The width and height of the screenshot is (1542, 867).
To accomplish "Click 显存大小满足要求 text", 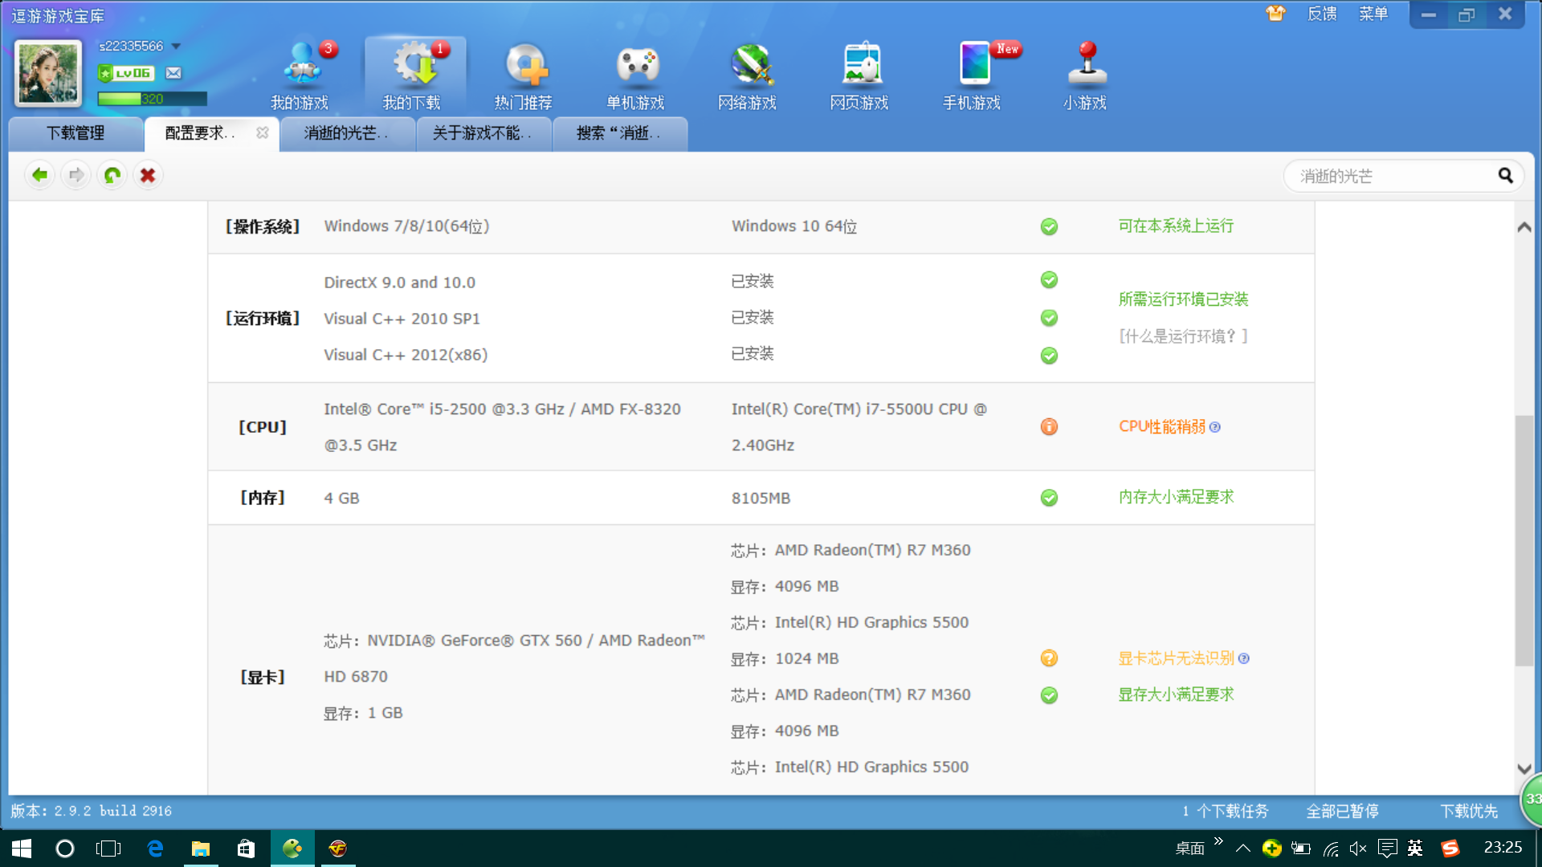I will click(1176, 694).
